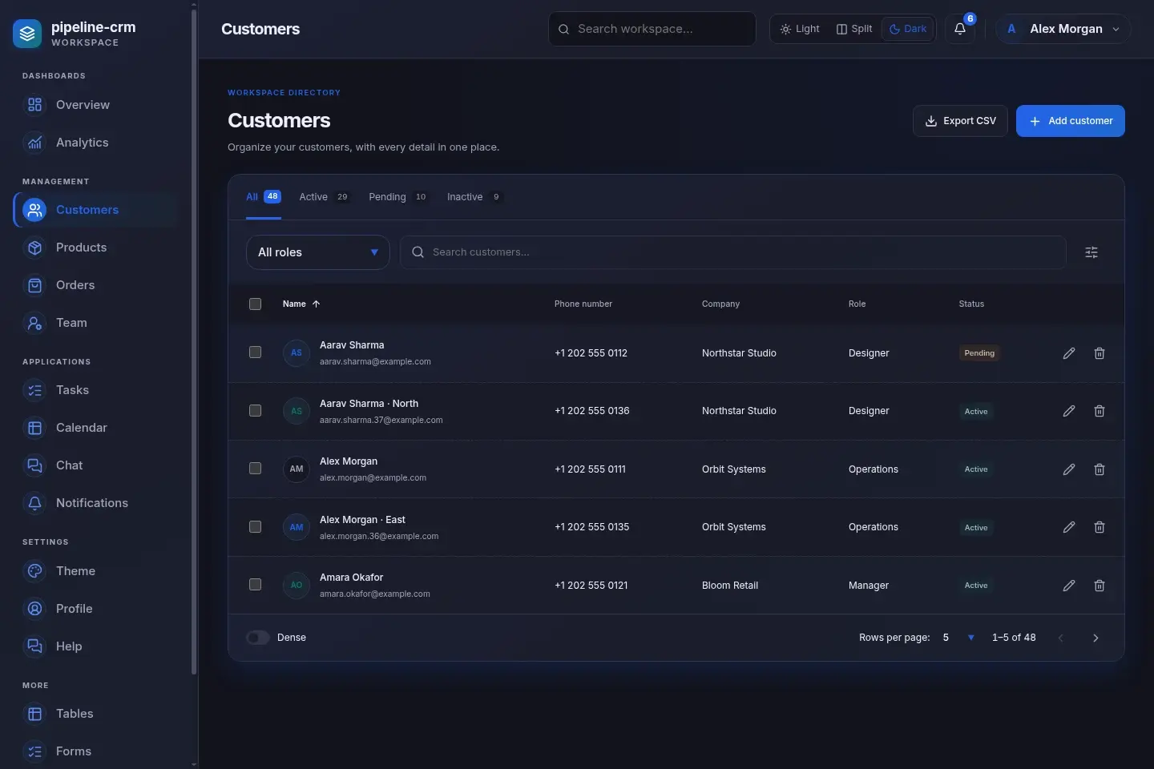Check the Amara Okafor row checkbox
The width and height of the screenshot is (1154, 769).
click(x=255, y=584)
